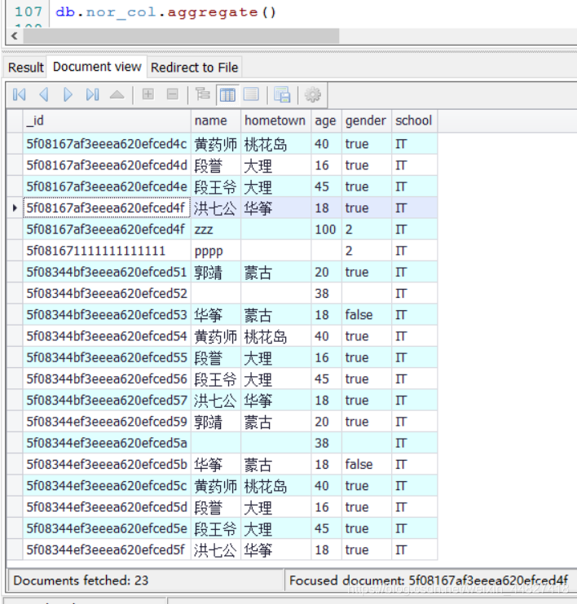This screenshot has height=604, width=577.
Task: Select id cell 5f08344ef3eeea620efced5a
Action: point(107,444)
